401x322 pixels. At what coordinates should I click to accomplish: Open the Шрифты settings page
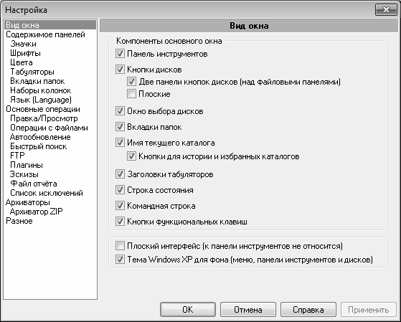pos(25,53)
